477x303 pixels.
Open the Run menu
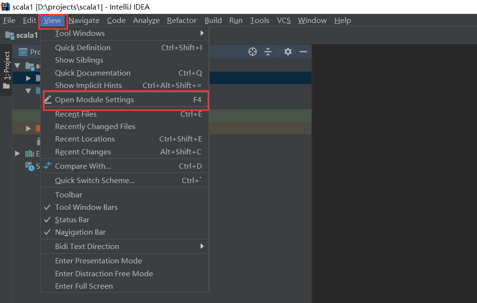click(x=236, y=21)
